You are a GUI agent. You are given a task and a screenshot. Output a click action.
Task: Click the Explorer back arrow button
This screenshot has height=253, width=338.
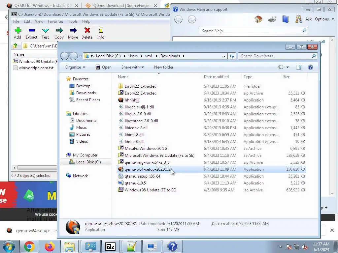tap(64, 56)
